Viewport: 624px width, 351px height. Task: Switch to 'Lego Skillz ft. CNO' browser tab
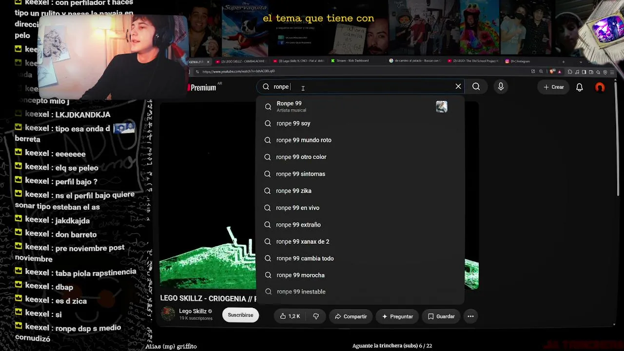click(298, 61)
